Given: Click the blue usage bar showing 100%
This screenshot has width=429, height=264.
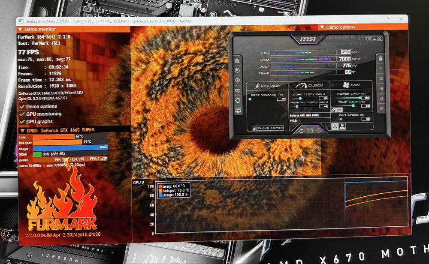Looking at the screenshot, I should point(70,147).
